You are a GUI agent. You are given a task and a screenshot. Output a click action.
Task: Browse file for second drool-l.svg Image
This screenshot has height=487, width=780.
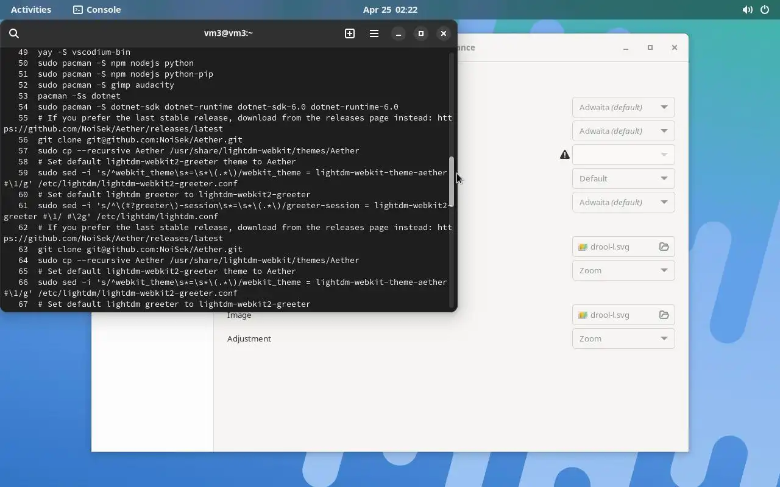[664, 315]
